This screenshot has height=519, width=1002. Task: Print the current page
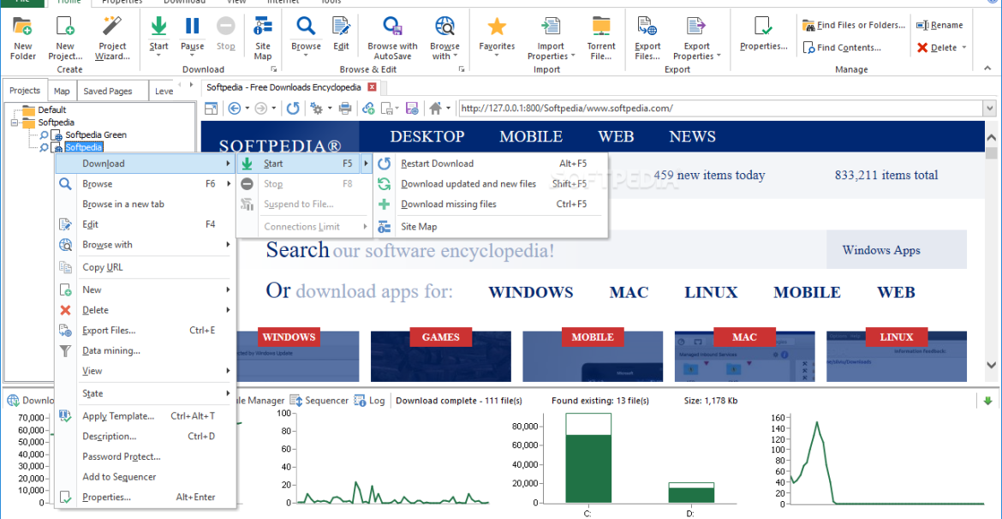345,109
